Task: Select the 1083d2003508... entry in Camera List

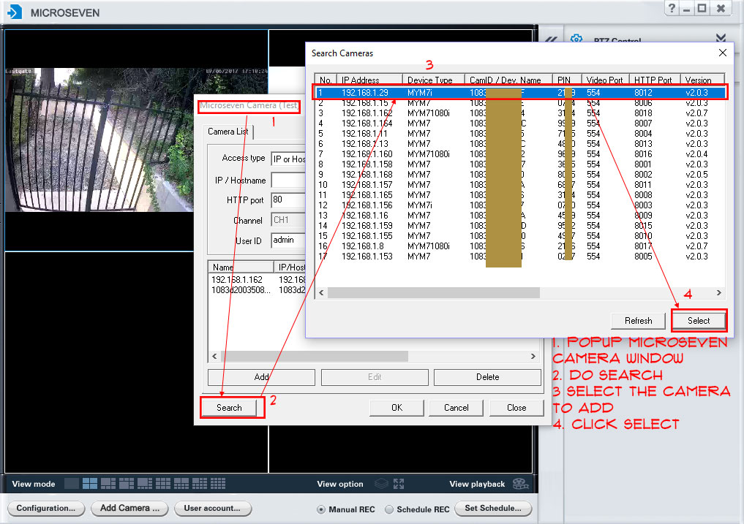Action: [258, 289]
